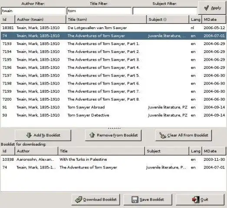227x208 pixels.
Task: Click Id 7193 cell
Action: tap(7, 44)
